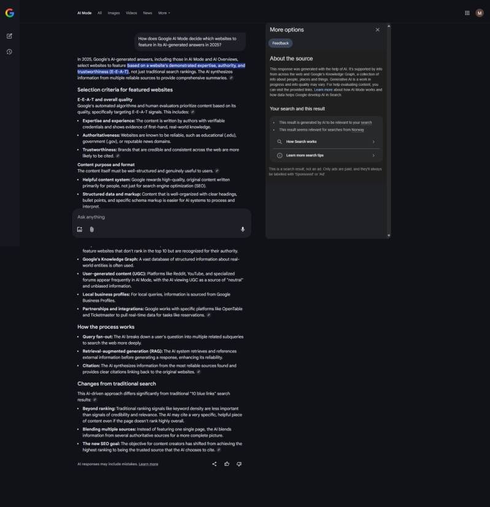Start a new AI Mode search
Screen dimensions: 490x507
click(9, 36)
